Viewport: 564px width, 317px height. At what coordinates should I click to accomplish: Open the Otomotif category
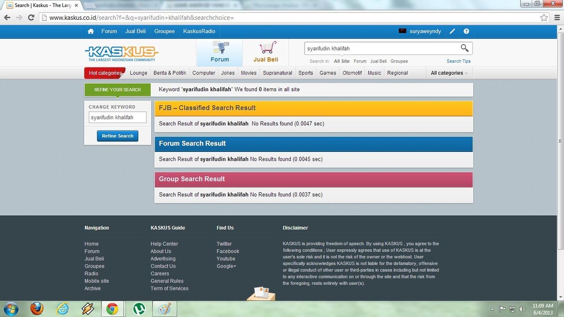coord(352,73)
